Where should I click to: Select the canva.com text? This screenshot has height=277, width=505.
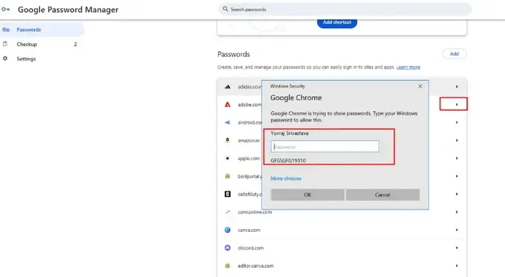click(249, 230)
